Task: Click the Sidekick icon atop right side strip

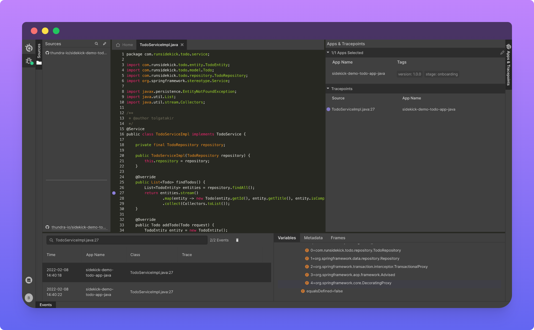Action: (509, 46)
